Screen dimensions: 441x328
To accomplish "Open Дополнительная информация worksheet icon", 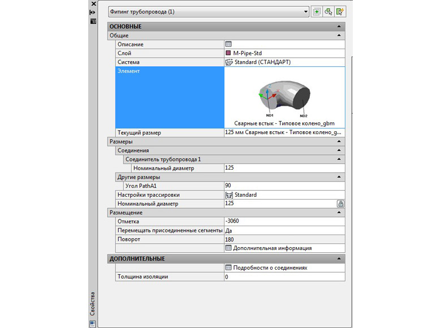I will point(228,248).
